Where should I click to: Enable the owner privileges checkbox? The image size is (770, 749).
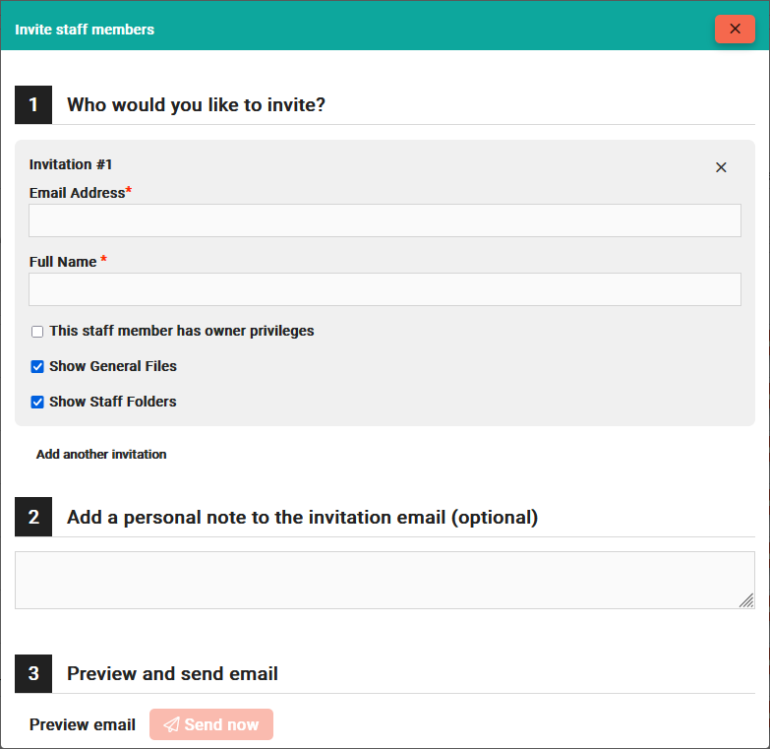click(37, 332)
